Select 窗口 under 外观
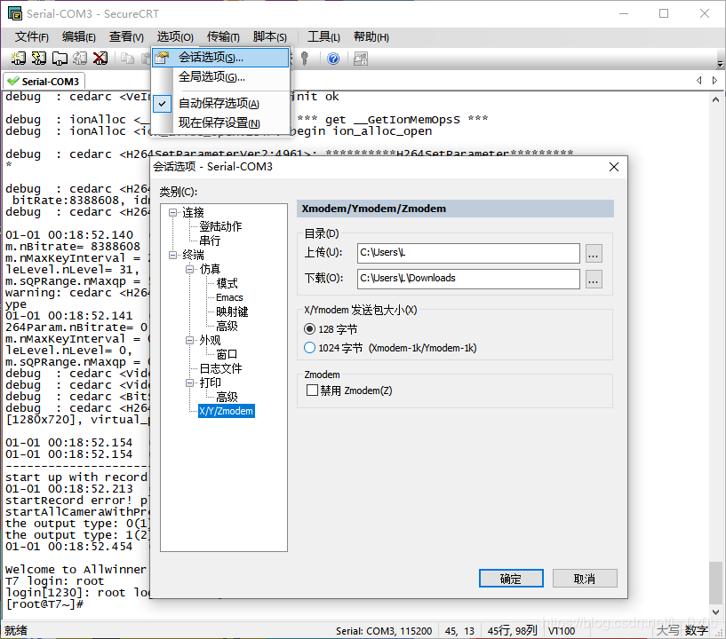This screenshot has width=726, height=639. tap(227, 354)
